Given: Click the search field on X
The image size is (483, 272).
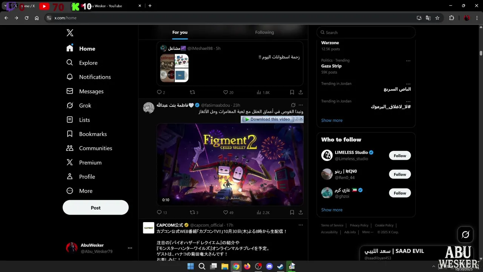Looking at the screenshot, I should [x=366, y=32].
